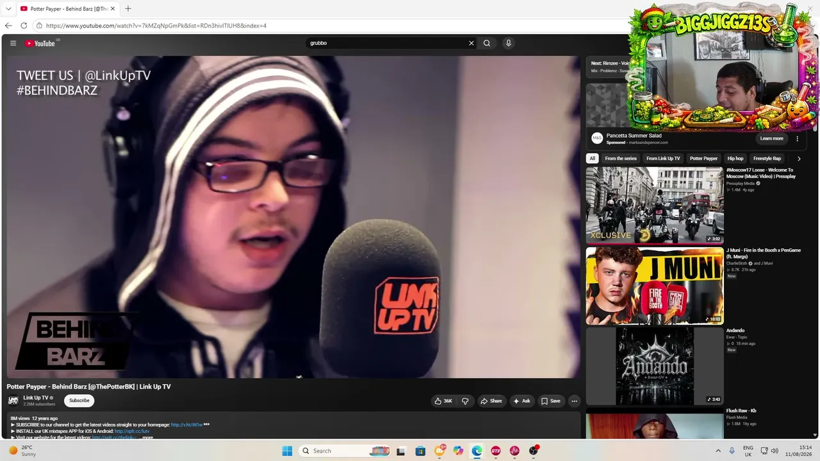Click the Ask button
This screenshot has width=820, height=461.
tap(522, 401)
